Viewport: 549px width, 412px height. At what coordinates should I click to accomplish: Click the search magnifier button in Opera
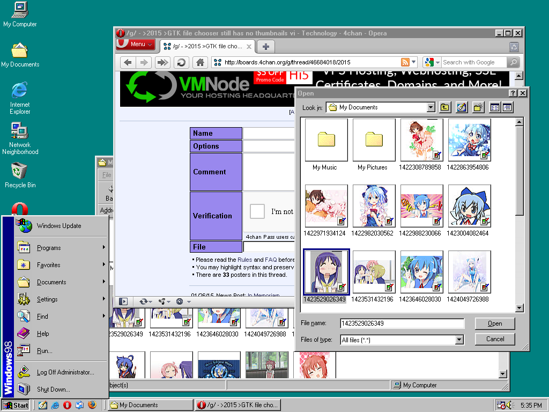[513, 62]
